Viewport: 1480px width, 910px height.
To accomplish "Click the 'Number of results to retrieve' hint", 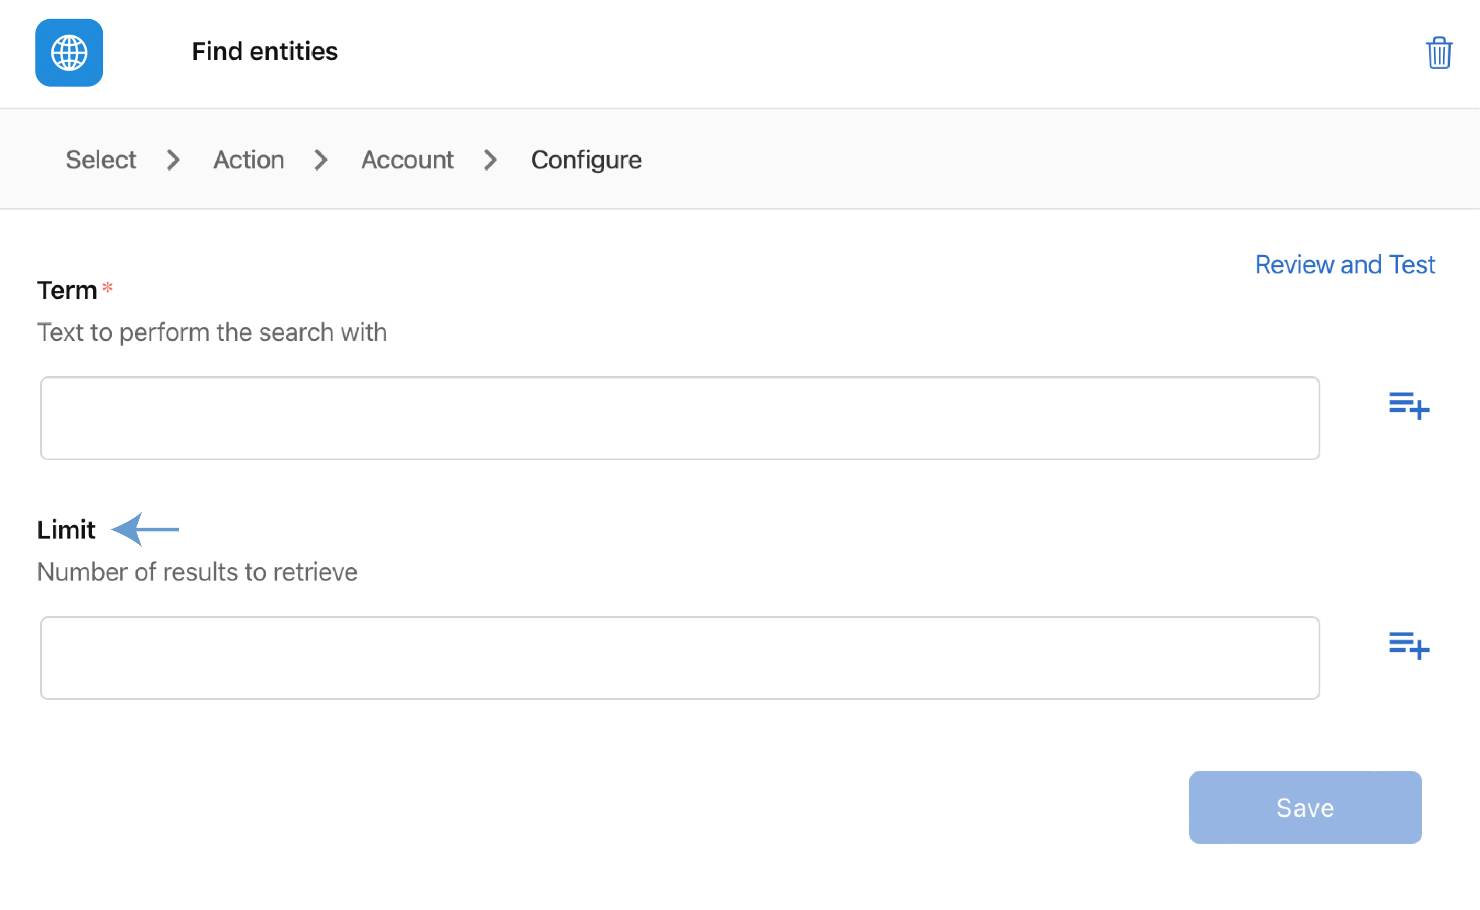I will tap(197, 572).
